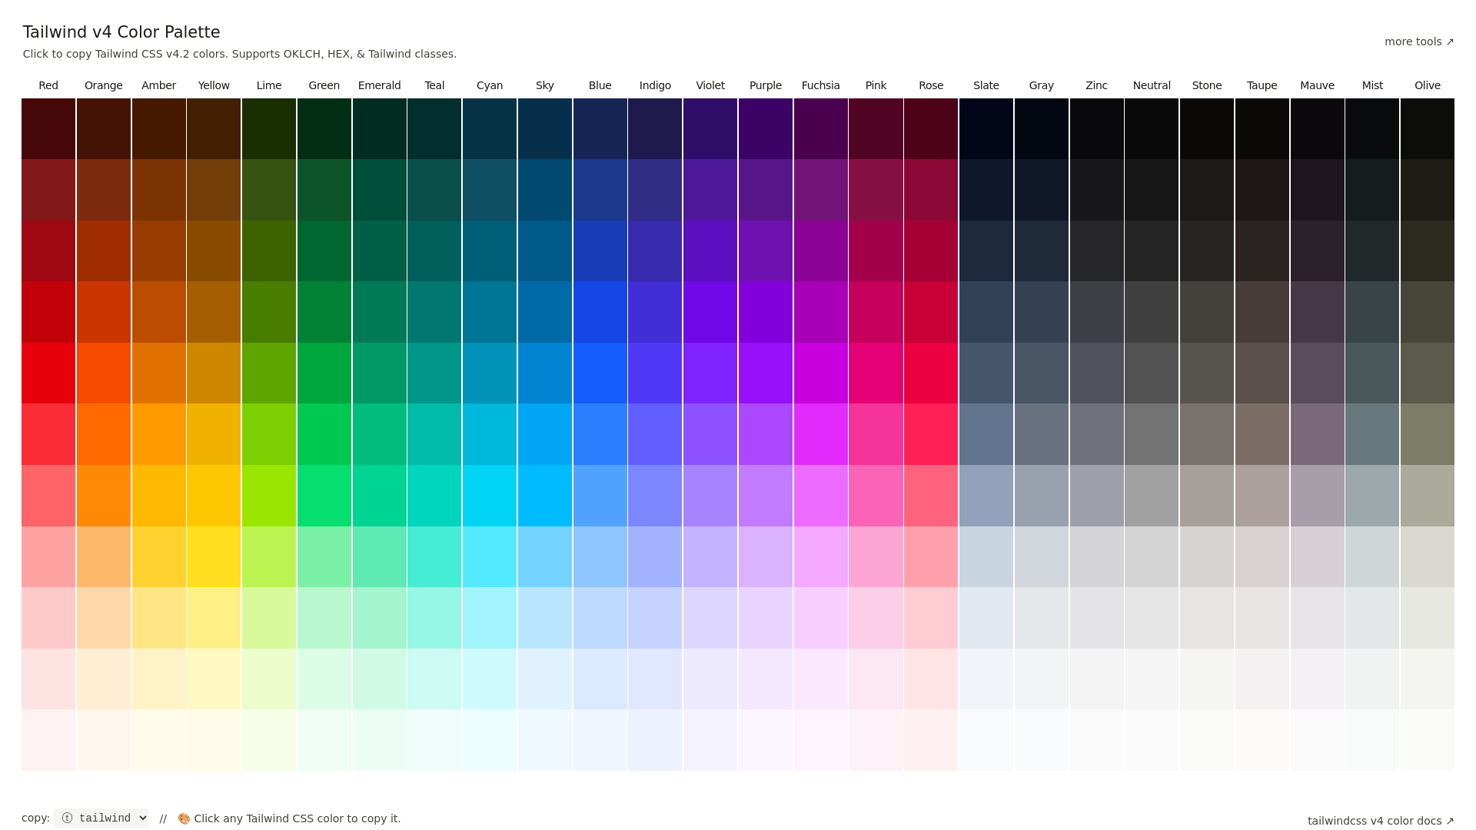This screenshot has height=830, width=1476.
Task: Copy the lightest swatch in Red column
Action: (x=48, y=740)
